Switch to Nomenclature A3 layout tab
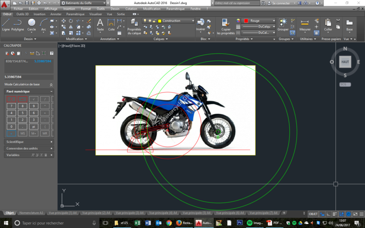365x228 pixels. [x=31, y=213]
